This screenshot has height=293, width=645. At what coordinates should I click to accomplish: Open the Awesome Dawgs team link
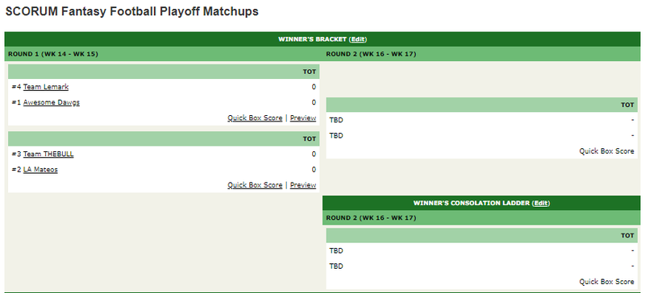click(x=52, y=102)
